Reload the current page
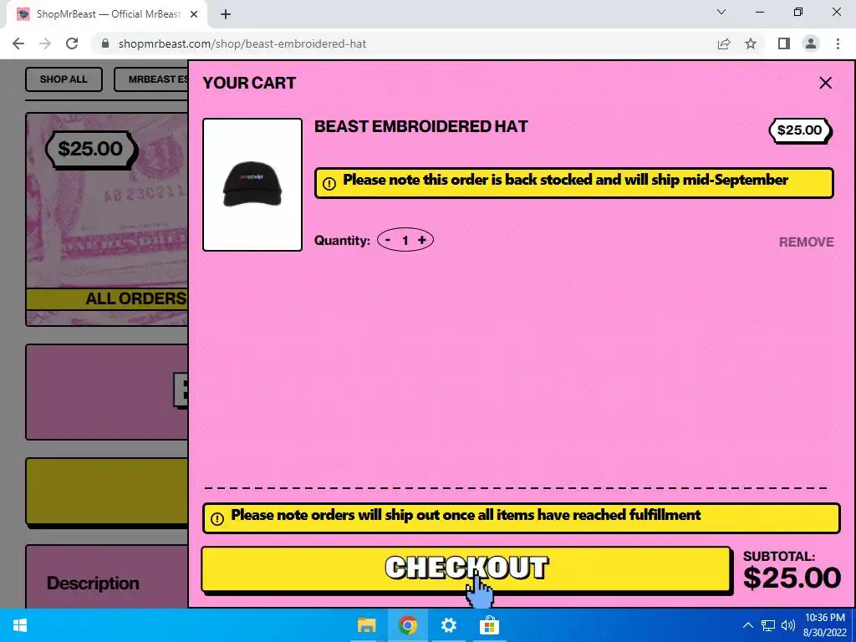Screen dimensions: 856x642 72,43
